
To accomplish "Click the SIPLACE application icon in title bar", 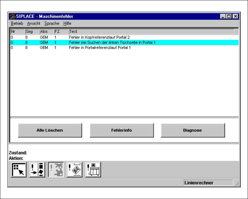I will 13,16.
